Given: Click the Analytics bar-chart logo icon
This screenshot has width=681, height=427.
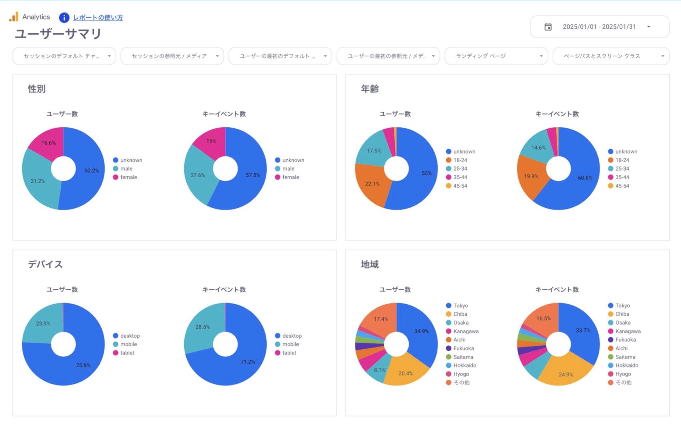Looking at the screenshot, I should 14,17.
